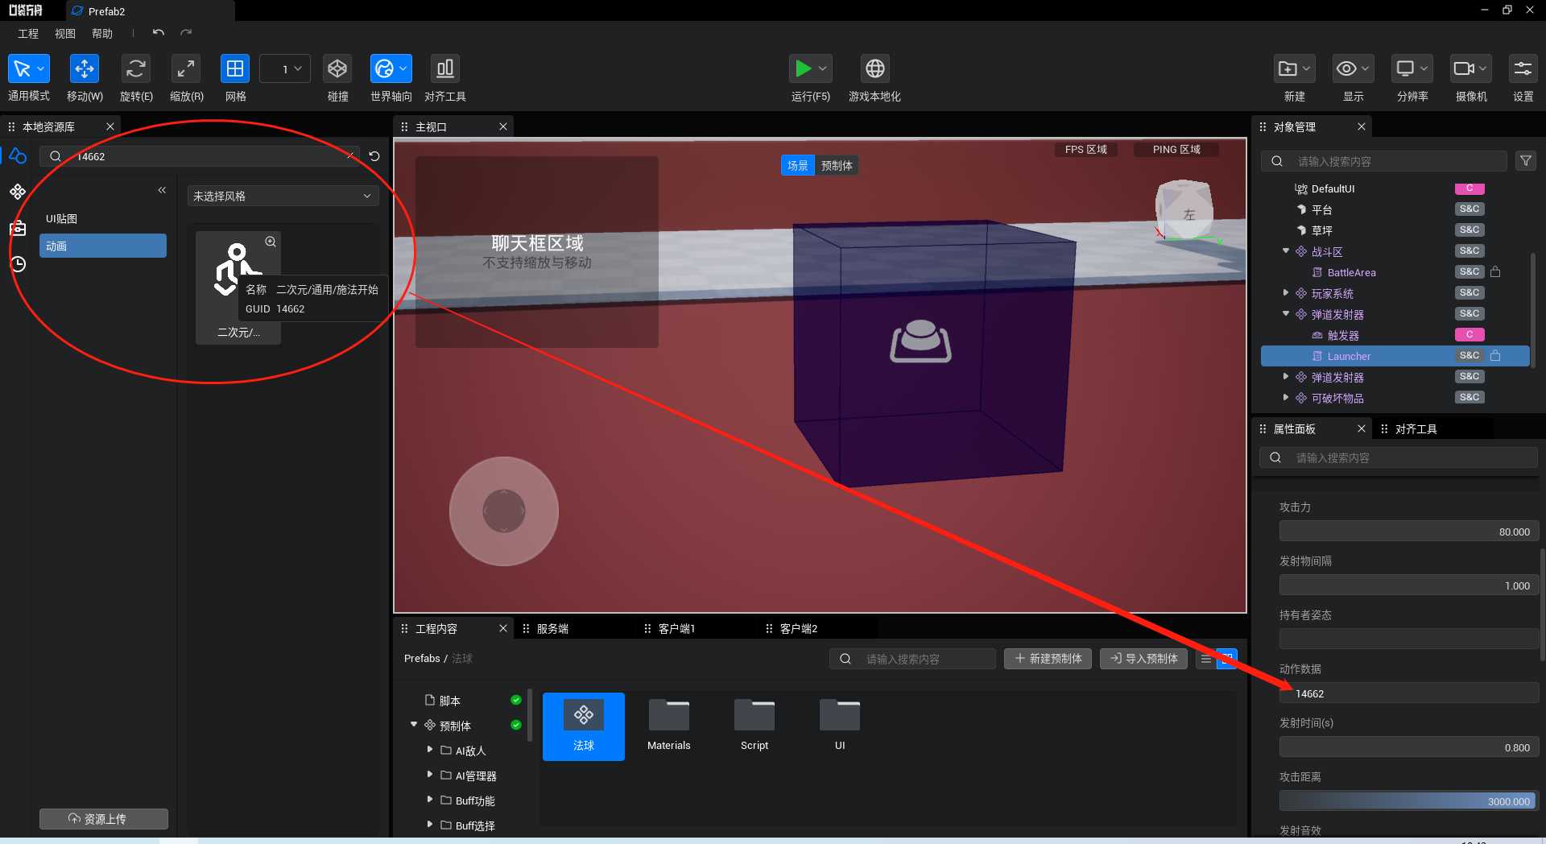Click the 资源上传 upload button

point(104,819)
